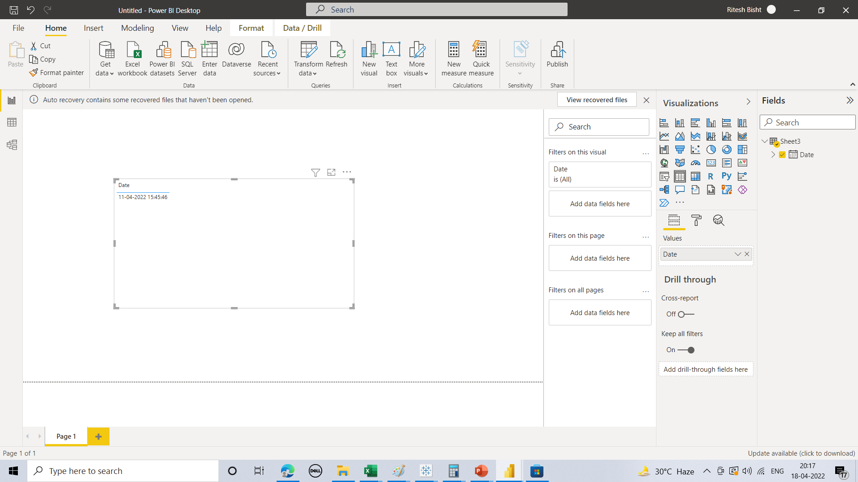Image resolution: width=858 pixels, height=482 pixels.
Task: Click Excel workbook data source
Action: click(x=133, y=59)
